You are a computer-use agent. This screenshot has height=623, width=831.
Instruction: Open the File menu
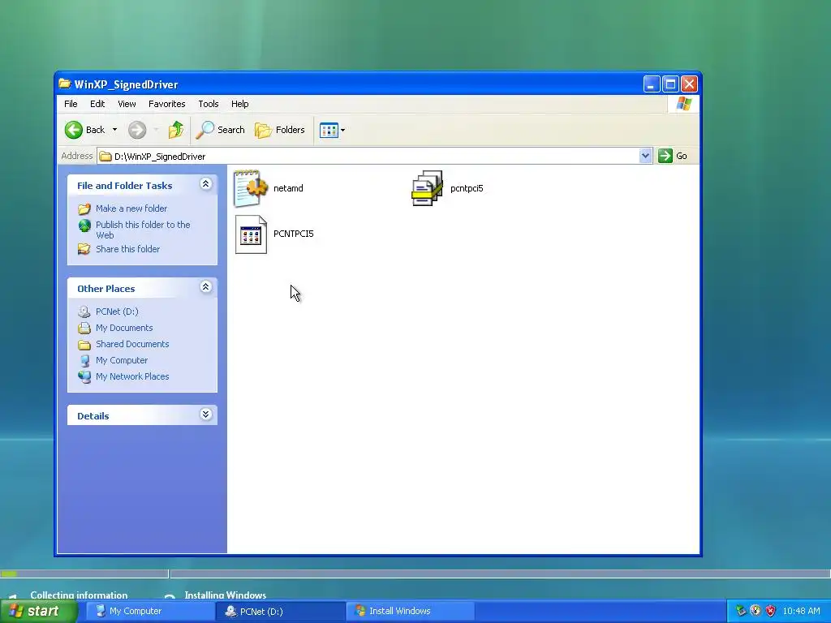71,104
